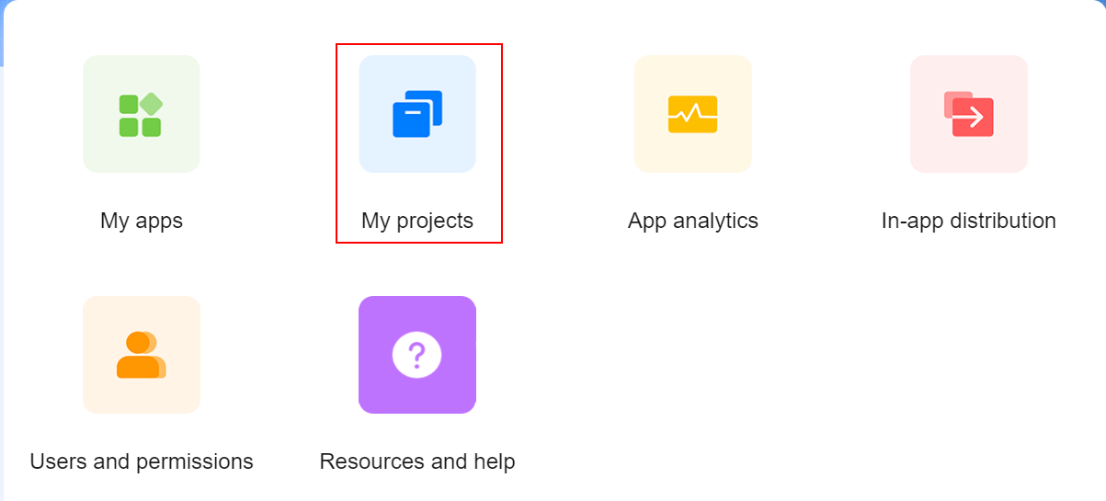Viewport: 1106px width, 501px height.
Task: Click the "My apps" text label
Action: click(x=142, y=221)
